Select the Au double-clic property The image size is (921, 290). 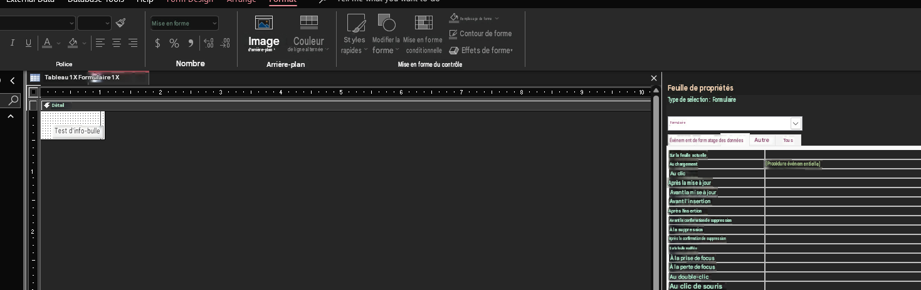point(689,277)
